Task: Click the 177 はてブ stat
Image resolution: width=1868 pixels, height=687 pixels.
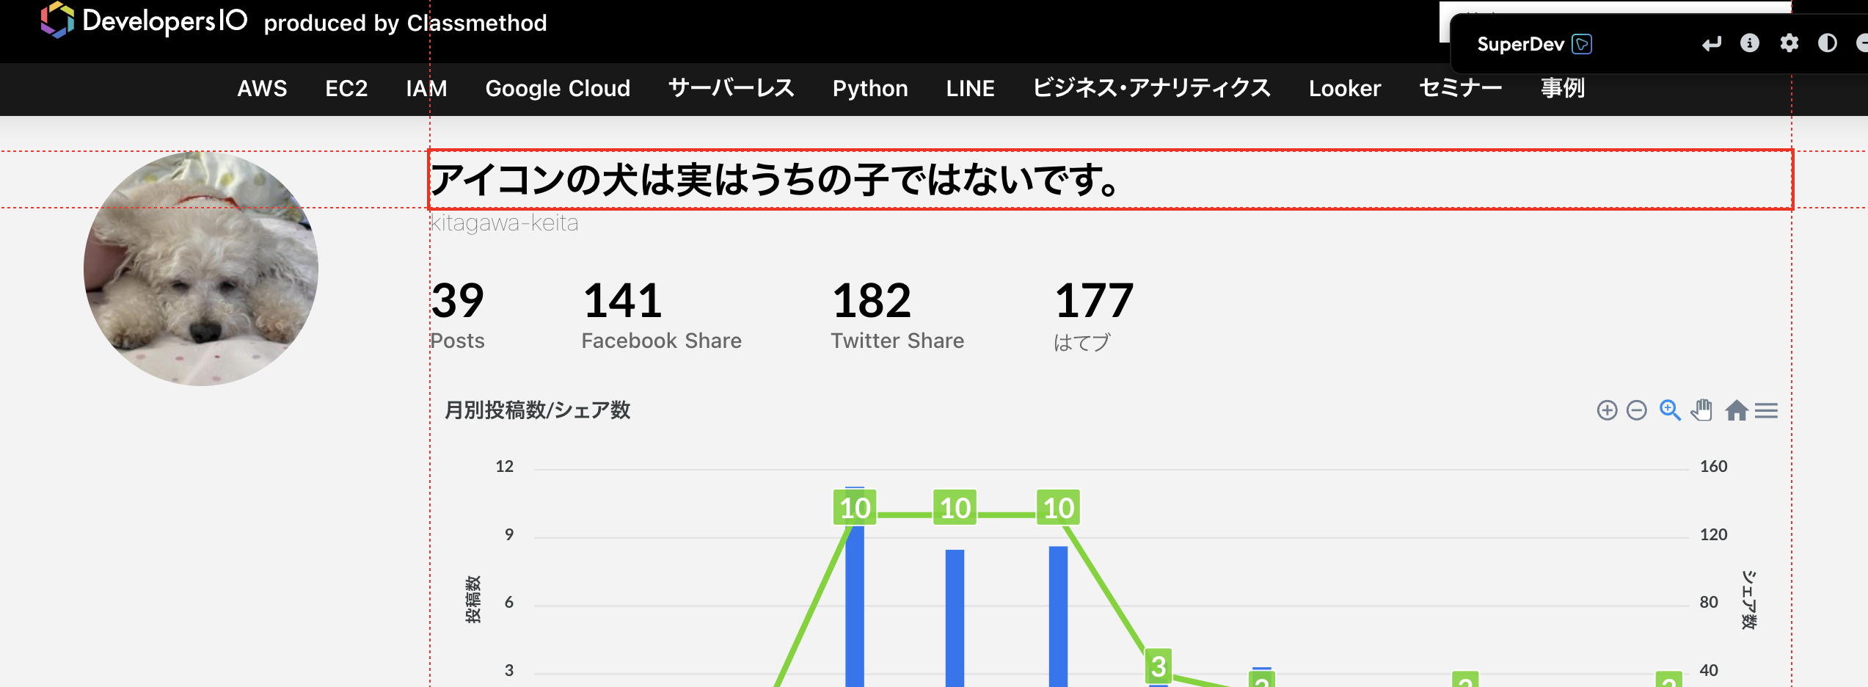Action: pos(1094,316)
